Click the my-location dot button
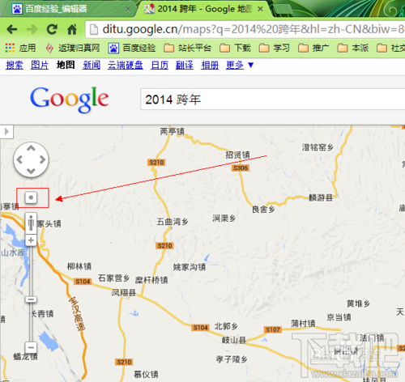The width and height of the screenshot is (405, 382). 31,197
